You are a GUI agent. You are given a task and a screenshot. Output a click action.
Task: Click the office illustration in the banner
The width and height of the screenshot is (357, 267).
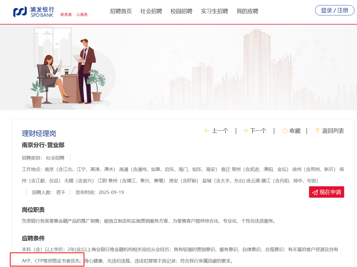pos(68,68)
